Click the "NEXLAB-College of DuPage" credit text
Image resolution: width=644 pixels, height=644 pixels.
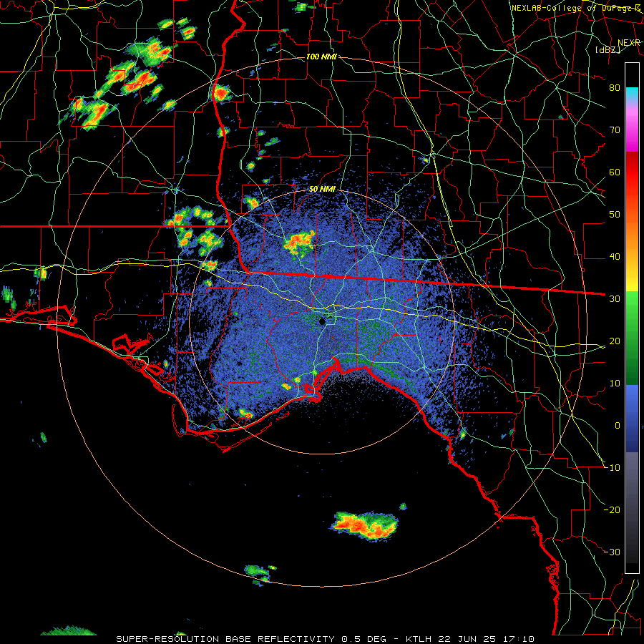pyautogui.click(x=575, y=8)
